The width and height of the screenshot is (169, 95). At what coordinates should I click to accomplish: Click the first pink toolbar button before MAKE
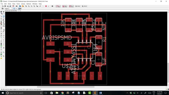coord(58,6)
